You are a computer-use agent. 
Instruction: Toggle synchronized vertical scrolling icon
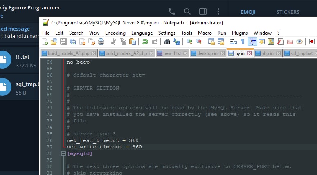211,42
